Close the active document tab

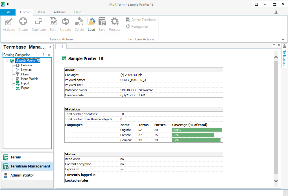pyautogui.click(x=279, y=45)
